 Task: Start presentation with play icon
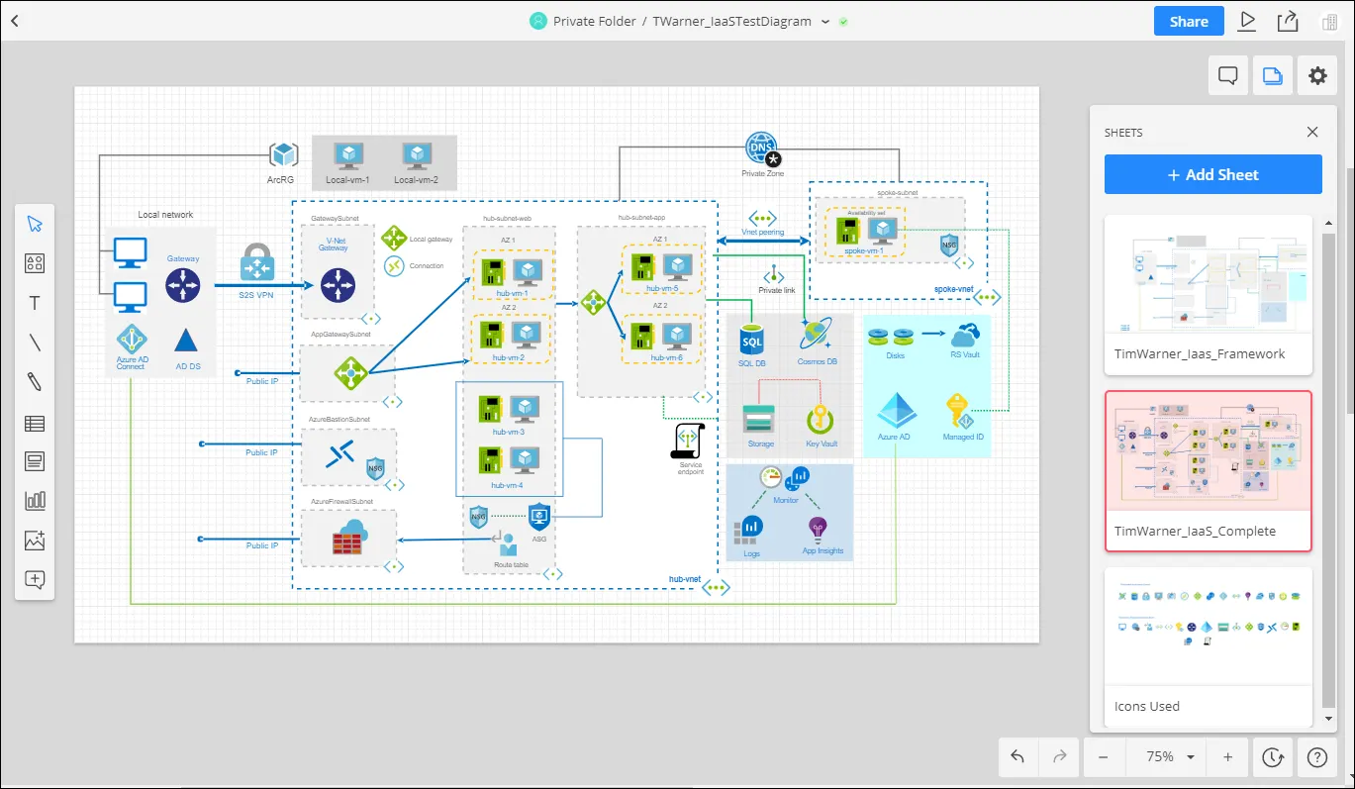[x=1247, y=21]
